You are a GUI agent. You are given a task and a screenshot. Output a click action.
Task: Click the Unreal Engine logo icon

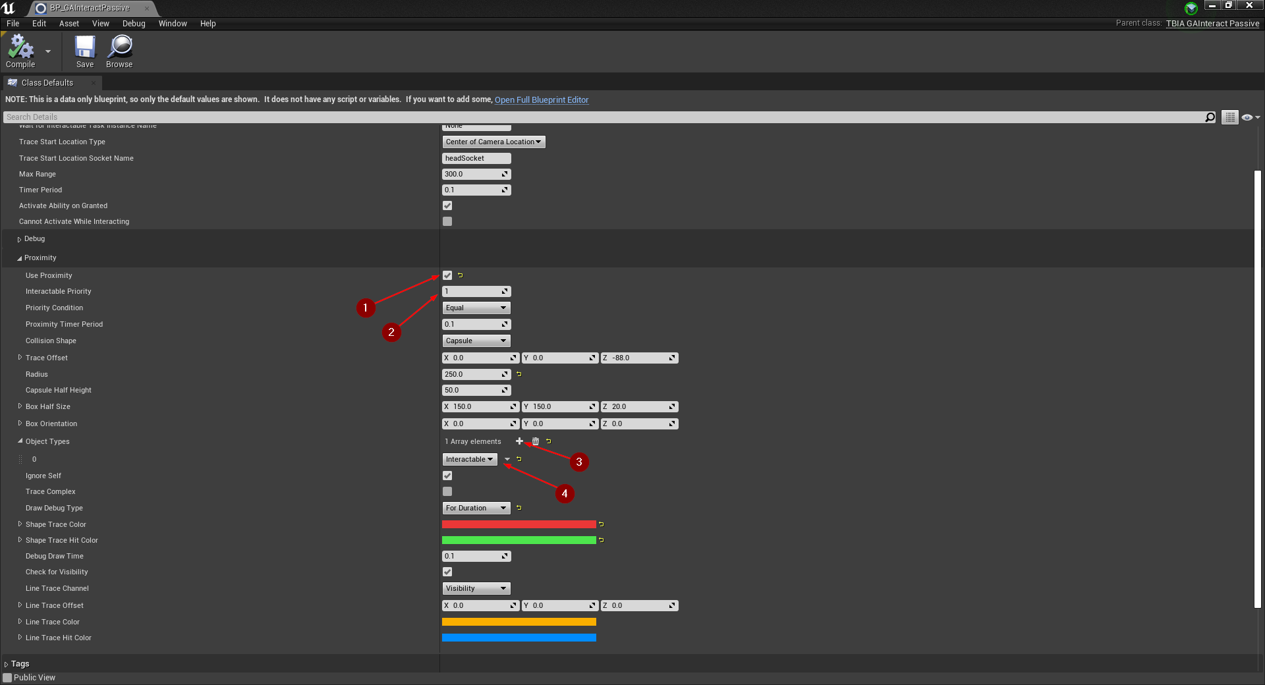click(9, 8)
